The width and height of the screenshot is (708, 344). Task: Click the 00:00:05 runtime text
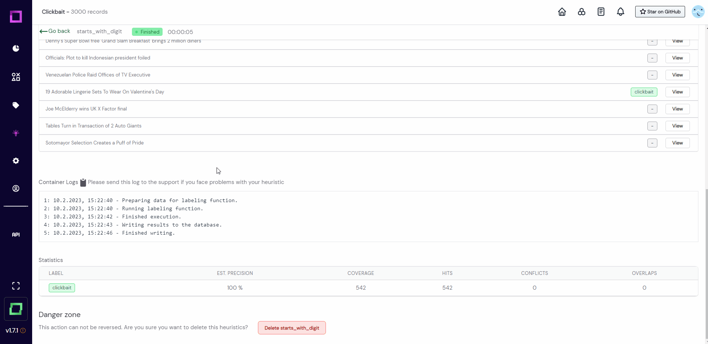[x=180, y=32]
